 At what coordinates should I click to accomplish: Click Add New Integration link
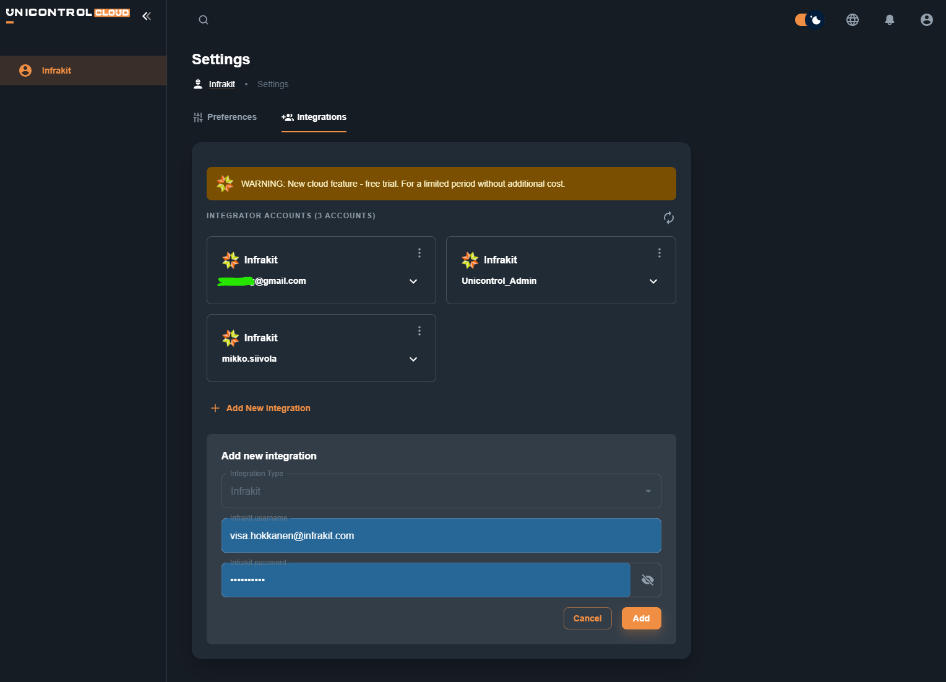pyautogui.click(x=260, y=408)
